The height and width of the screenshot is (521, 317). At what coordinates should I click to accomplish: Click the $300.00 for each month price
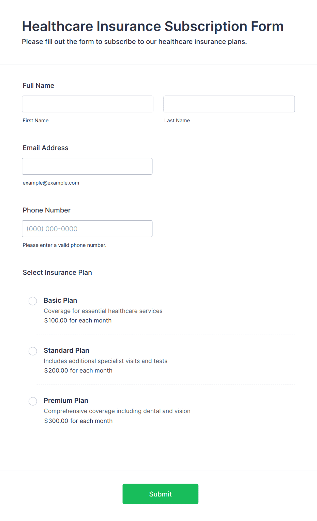coord(78,421)
